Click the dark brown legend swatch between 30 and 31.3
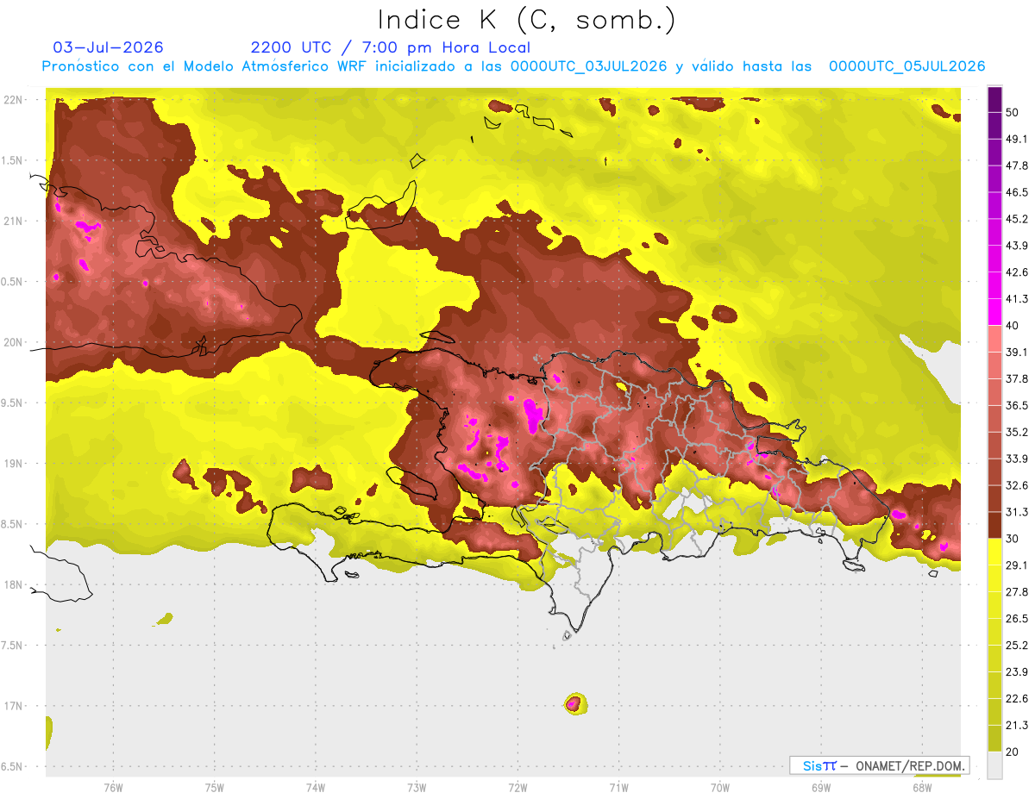 [x=994, y=525]
